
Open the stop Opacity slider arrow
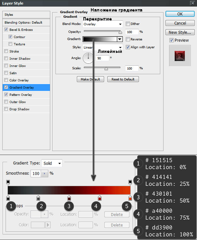(45, 214)
